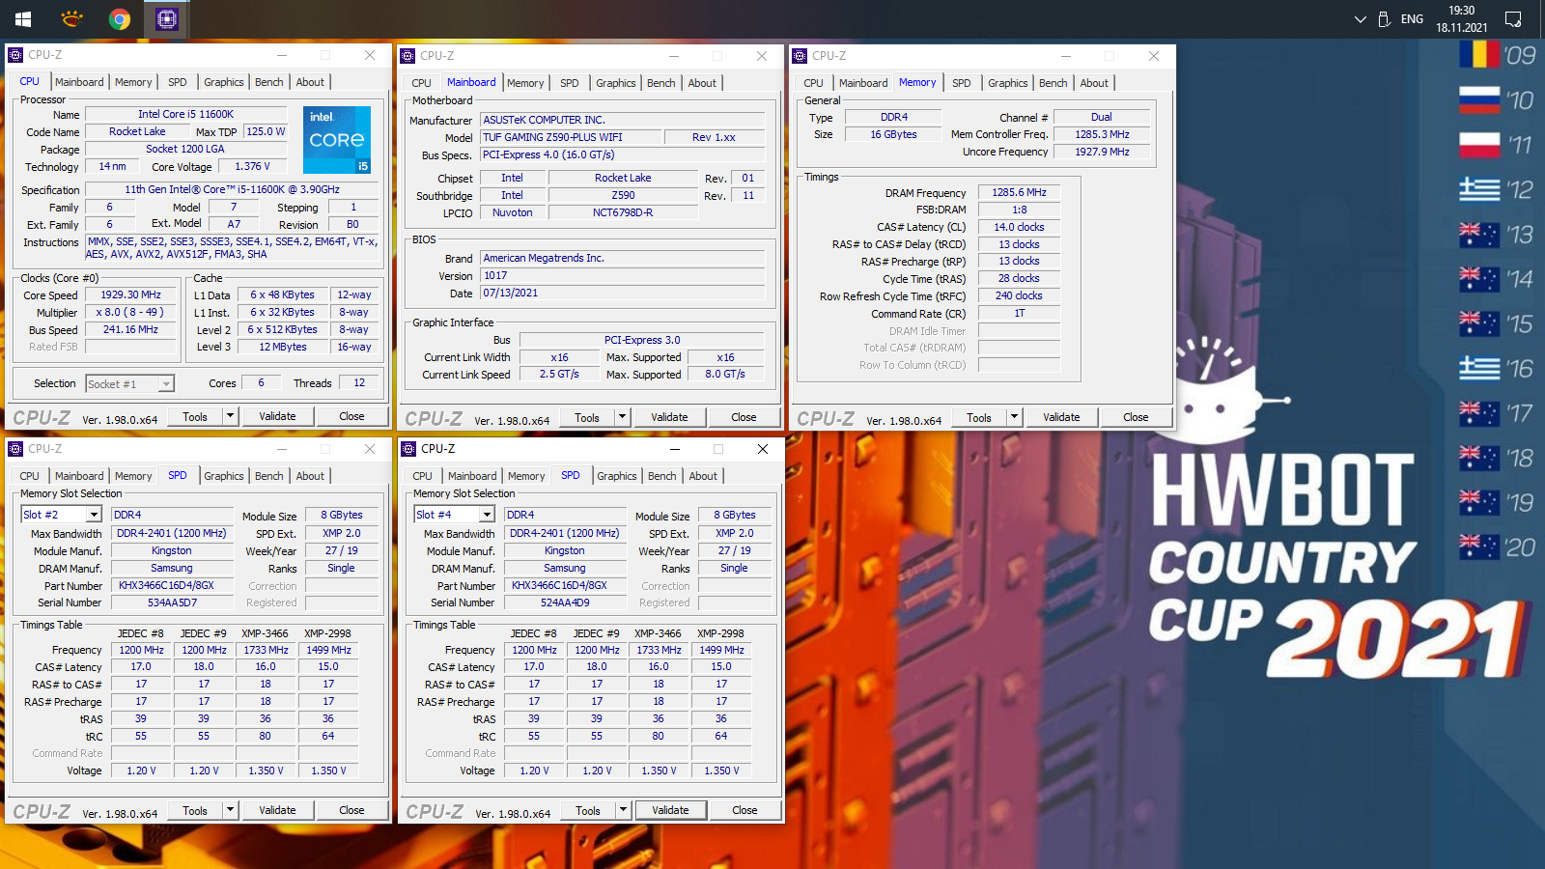This screenshot has width=1545, height=869.
Task: Click serial number 524AA4D9 in Slot #4 window
Action: click(565, 603)
